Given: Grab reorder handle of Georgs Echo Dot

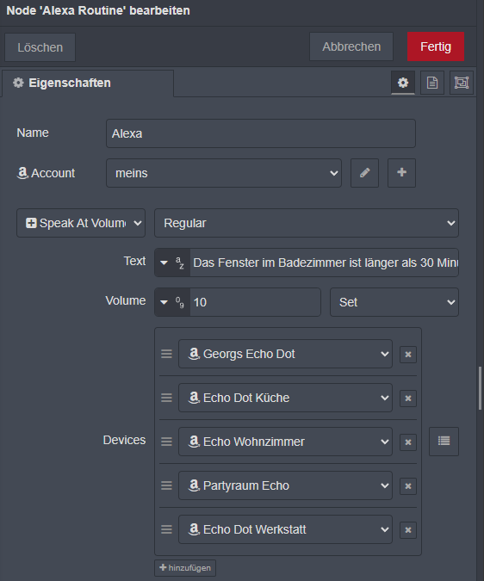Looking at the screenshot, I should [166, 354].
